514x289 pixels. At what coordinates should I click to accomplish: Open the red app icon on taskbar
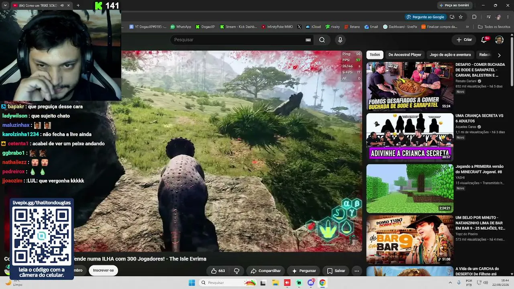coord(287,283)
